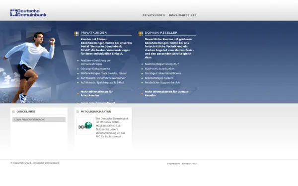Image resolution: width=298 pixels, height=186 pixels.
Task: Click the small icon beside QUICKLINKS
Action: click(13, 112)
